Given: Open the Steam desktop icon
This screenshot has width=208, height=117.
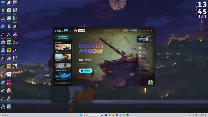Looking at the screenshot, I should [x=3, y=91].
